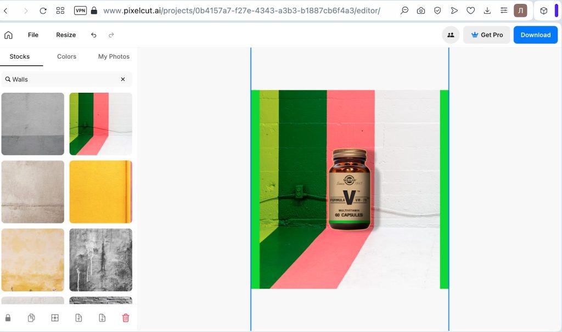Choose the weathered yellow stained wall thumbnail
Screen dimensions: 562x332
(32, 260)
